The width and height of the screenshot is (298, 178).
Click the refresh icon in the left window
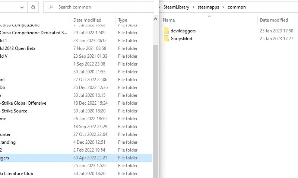(x=33, y=7)
